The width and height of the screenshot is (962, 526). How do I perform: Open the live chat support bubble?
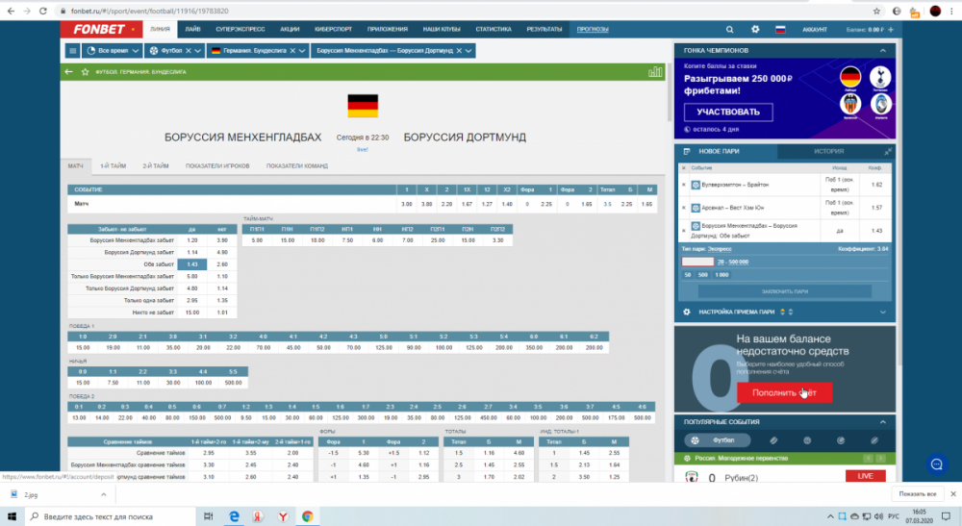(x=934, y=464)
